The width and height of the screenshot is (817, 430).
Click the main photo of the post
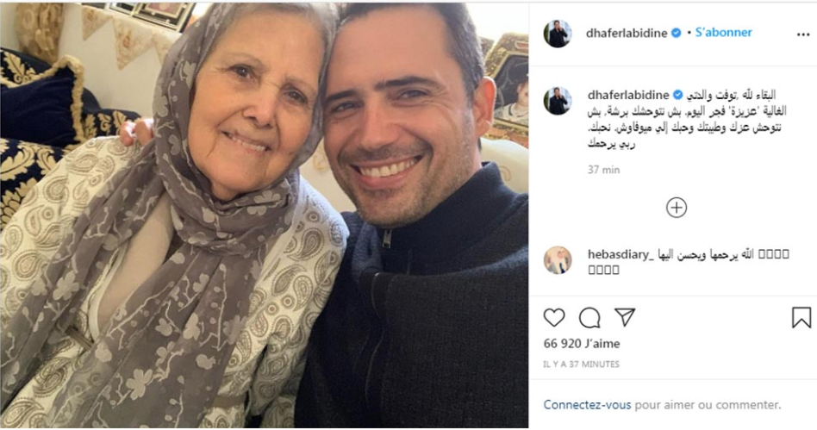pyautogui.click(x=265, y=215)
